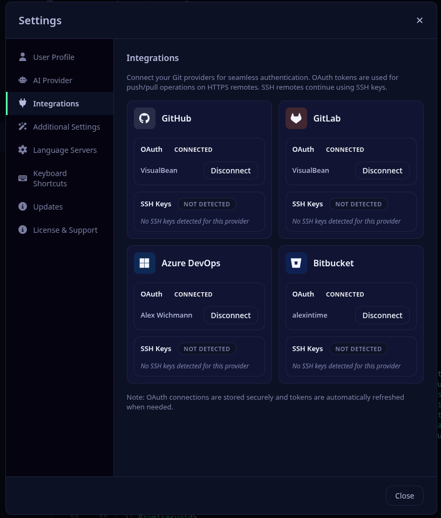Select the User Profile person icon
The height and width of the screenshot is (518, 441).
point(23,57)
